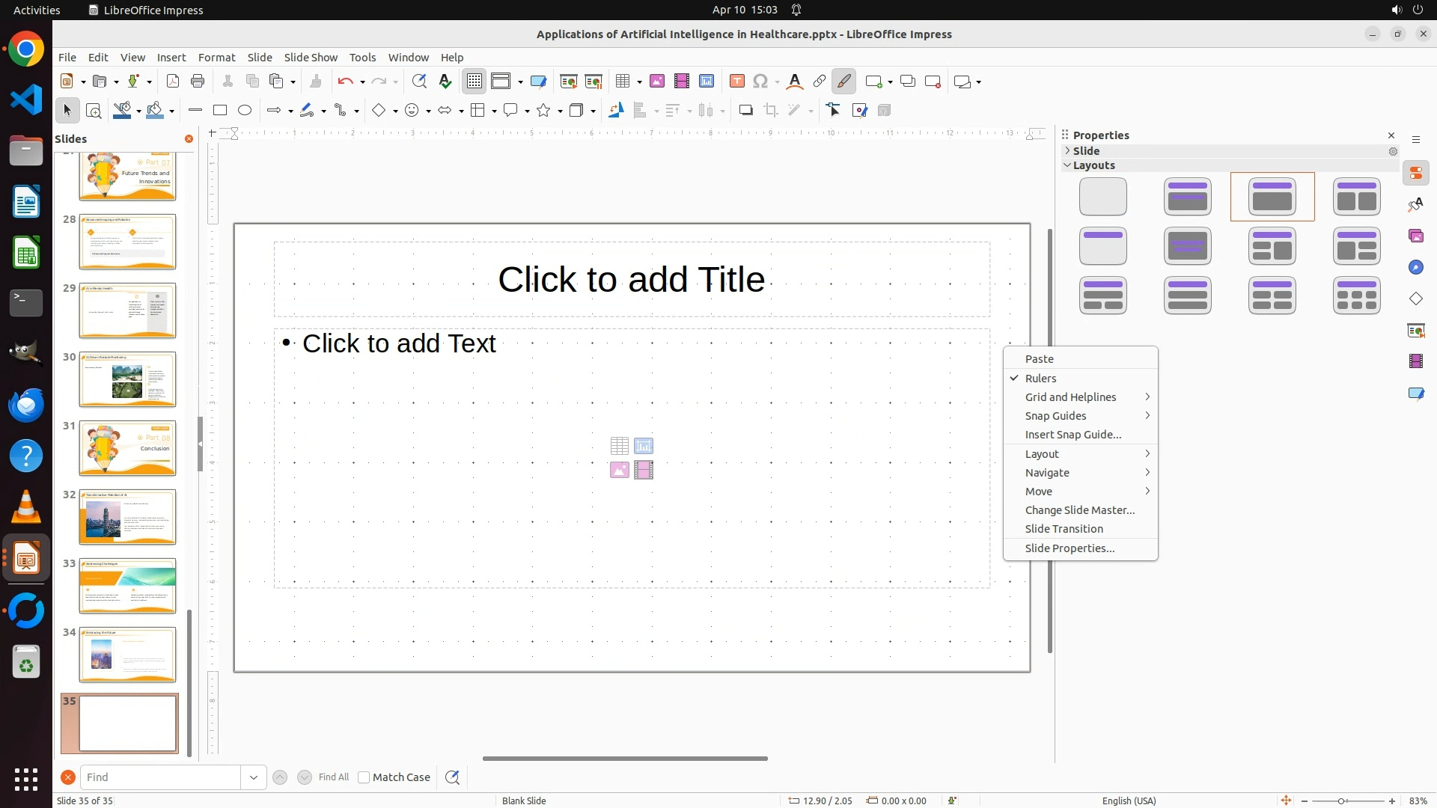Open the Find history dropdown arrow
1437x808 pixels.
pos(254,777)
